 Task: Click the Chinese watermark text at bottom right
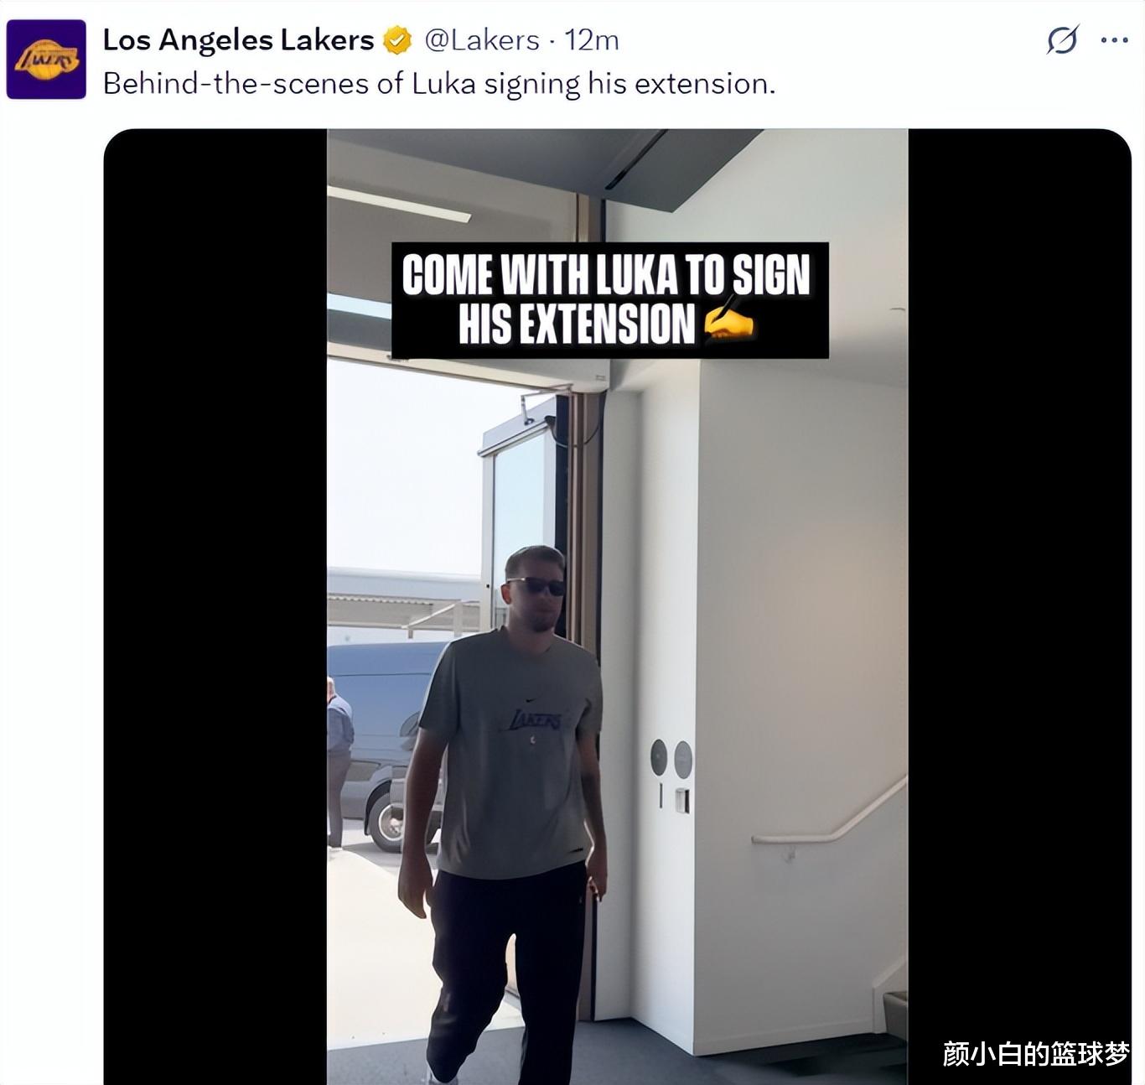tap(1036, 1054)
